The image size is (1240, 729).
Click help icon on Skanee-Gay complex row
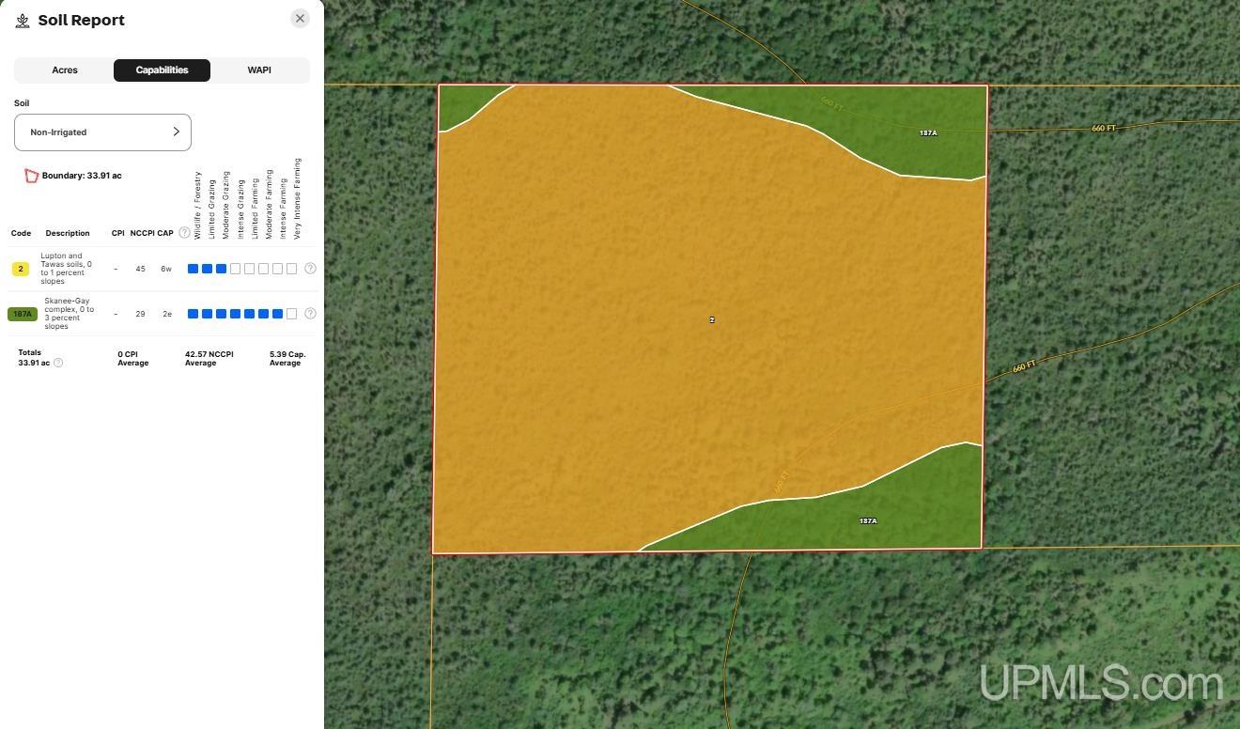click(x=310, y=314)
